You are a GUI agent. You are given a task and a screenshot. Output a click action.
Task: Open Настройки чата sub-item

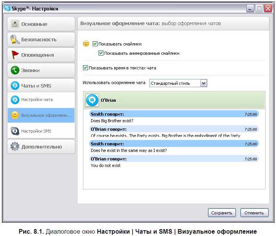click(37, 99)
